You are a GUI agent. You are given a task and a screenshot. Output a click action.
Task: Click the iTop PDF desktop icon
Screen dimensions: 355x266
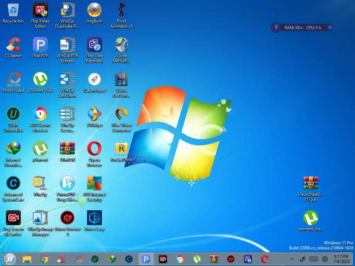click(x=40, y=47)
